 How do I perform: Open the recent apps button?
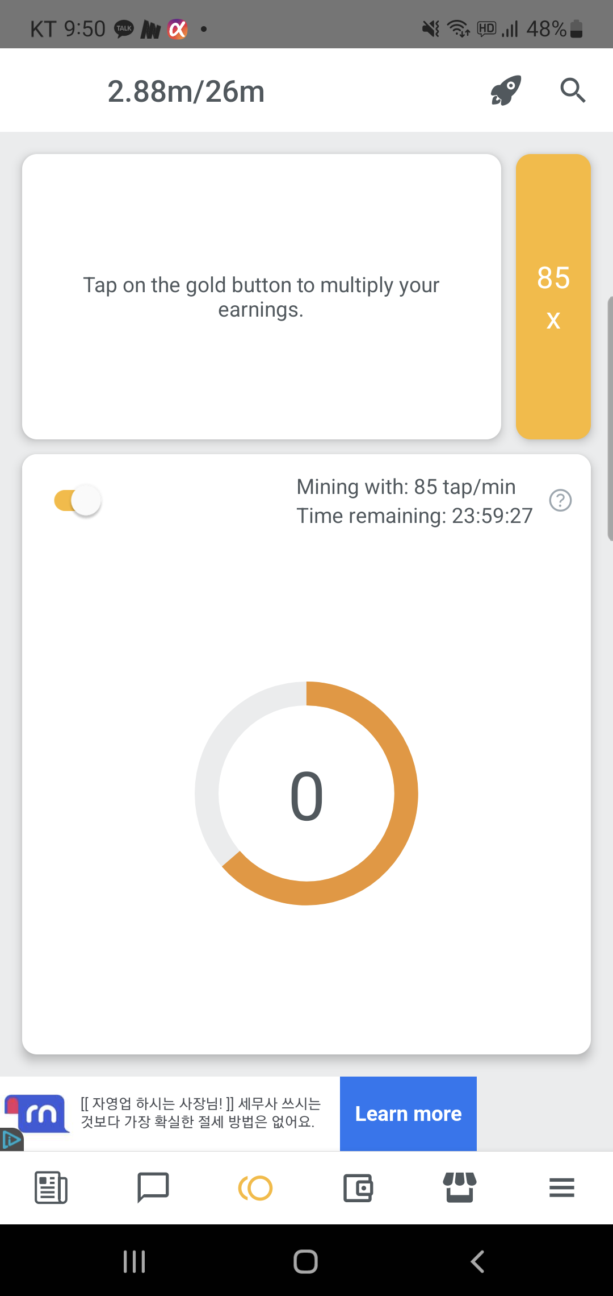pos(135,1261)
